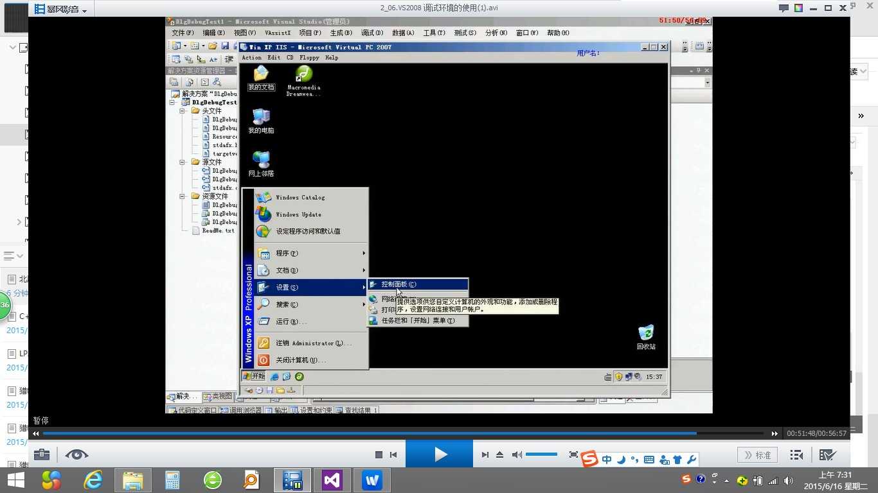The width and height of the screenshot is (878, 493).
Task: Open the 生成 menu in Visual Studio
Action: (x=341, y=33)
